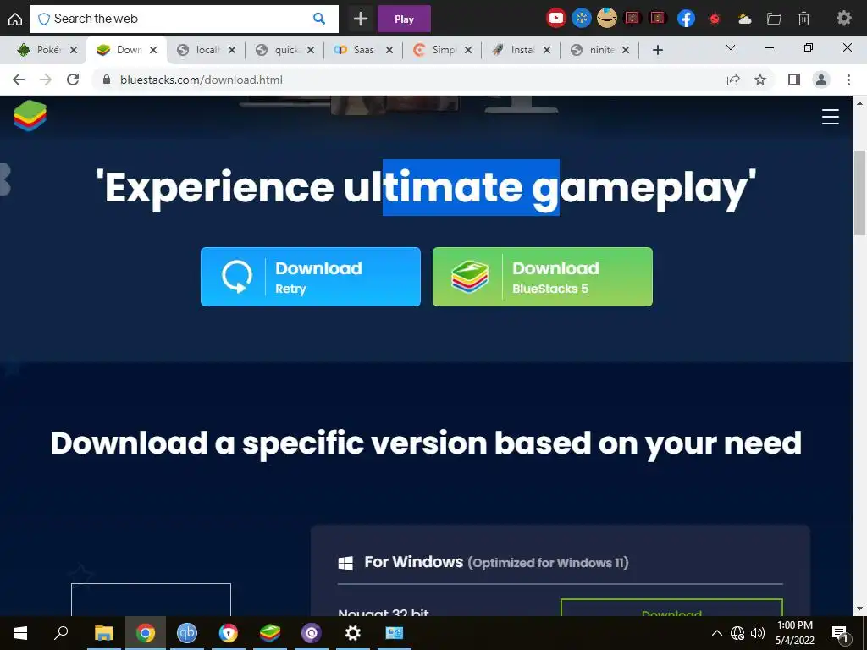Screen dimensions: 867x650
Task: Open the notification center icon
Action: [840, 633]
